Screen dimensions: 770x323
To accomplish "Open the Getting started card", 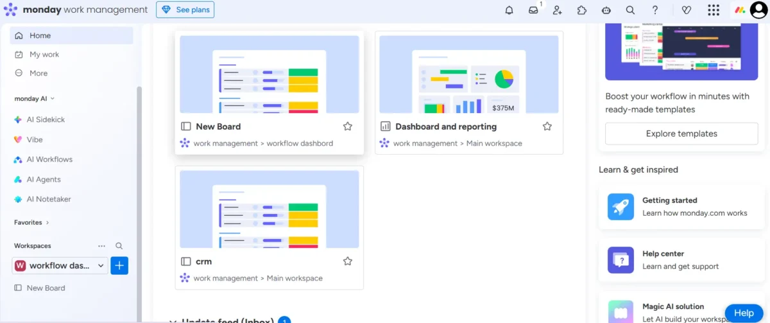I will point(683,207).
